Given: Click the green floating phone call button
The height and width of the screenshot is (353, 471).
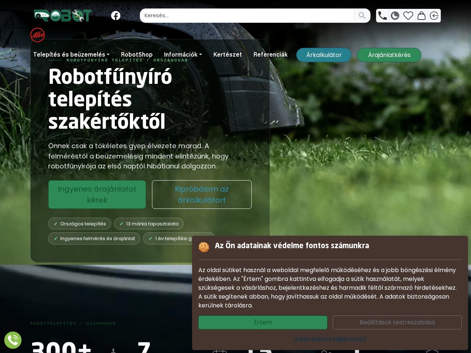Looking at the screenshot, I should [13, 340].
